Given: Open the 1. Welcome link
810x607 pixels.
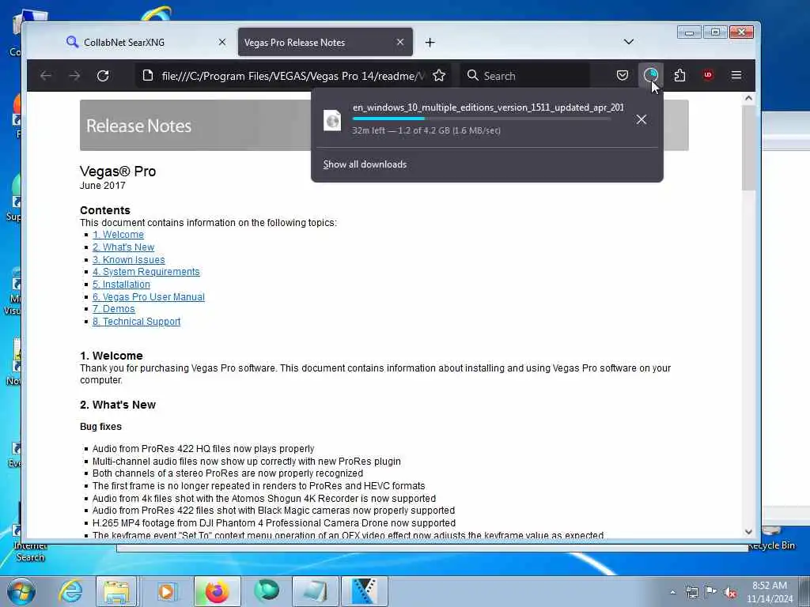Looking at the screenshot, I should click(x=118, y=235).
